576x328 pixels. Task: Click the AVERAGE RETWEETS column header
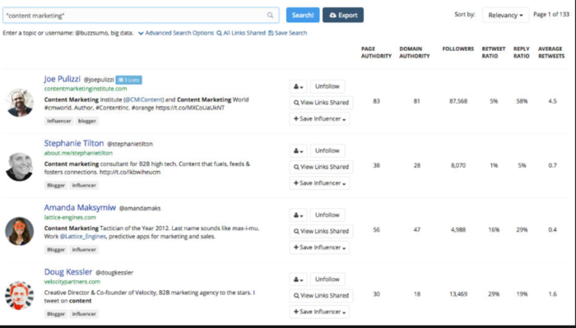click(551, 53)
